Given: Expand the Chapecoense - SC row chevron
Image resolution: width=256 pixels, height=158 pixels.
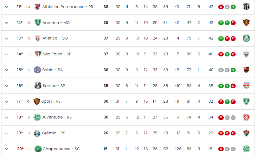Looking at the screenshot, I should 7,149.
